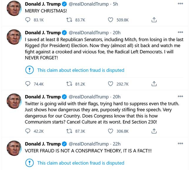
Task: Like the Section 230 tweet
Action: (x=110, y=131)
